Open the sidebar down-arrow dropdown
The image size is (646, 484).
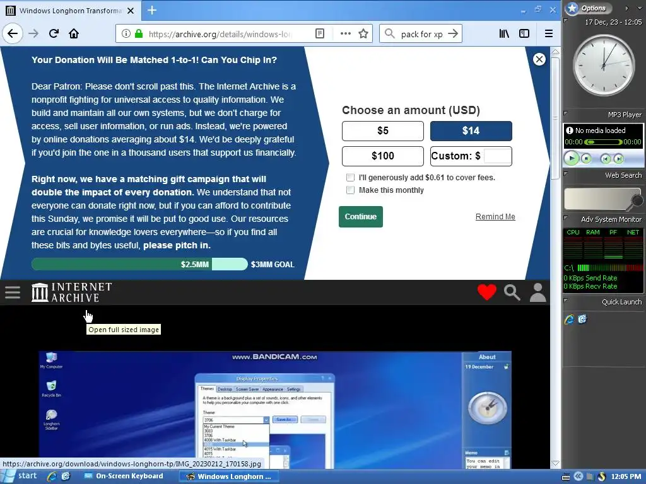640,8
